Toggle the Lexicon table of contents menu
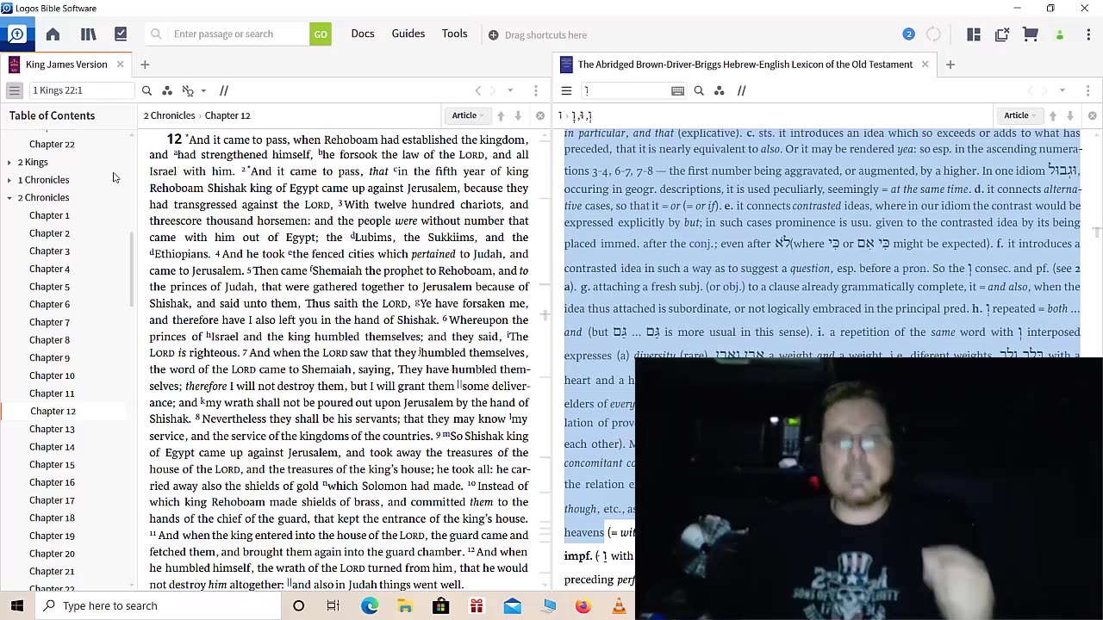This screenshot has width=1103, height=620. (x=566, y=90)
